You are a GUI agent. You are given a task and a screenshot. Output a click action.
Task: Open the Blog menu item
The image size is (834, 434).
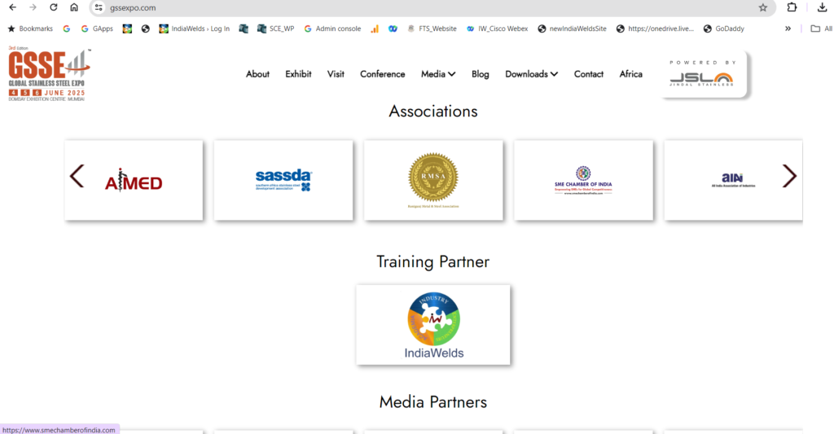pyautogui.click(x=481, y=74)
